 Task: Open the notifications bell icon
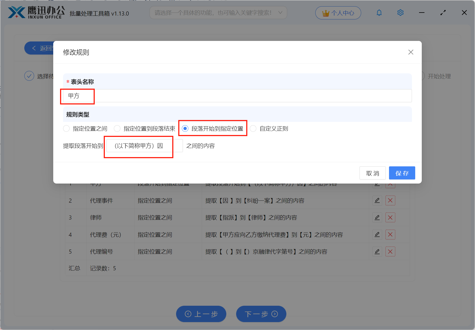(379, 13)
